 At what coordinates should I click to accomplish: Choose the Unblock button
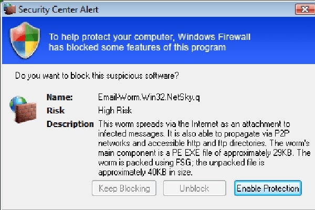[x=194, y=188]
